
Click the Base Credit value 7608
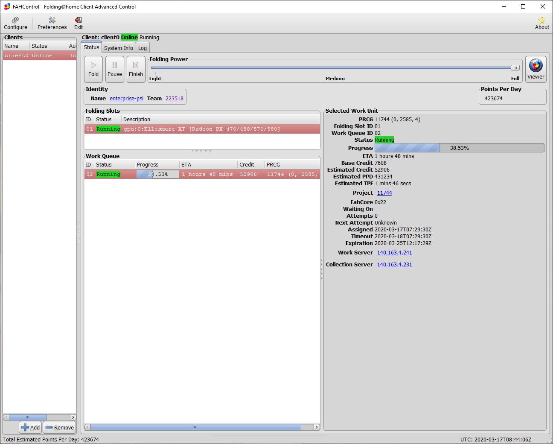381,163
